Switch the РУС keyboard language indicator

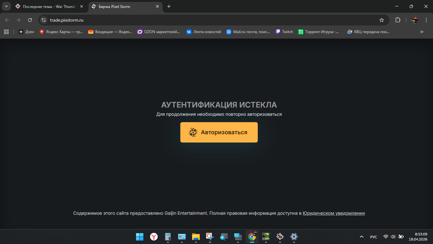(373, 237)
